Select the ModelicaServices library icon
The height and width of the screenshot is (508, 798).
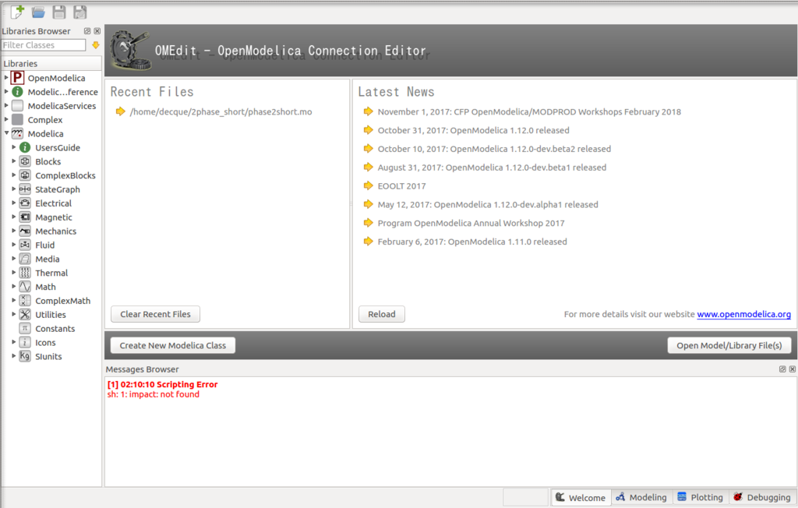pos(17,106)
